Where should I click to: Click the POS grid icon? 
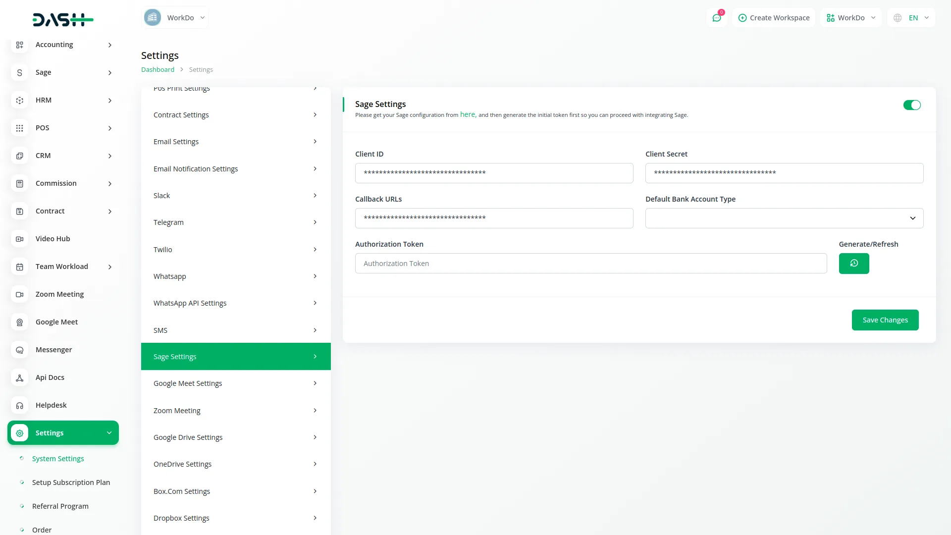pyautogui.click(x=19, y=128)
